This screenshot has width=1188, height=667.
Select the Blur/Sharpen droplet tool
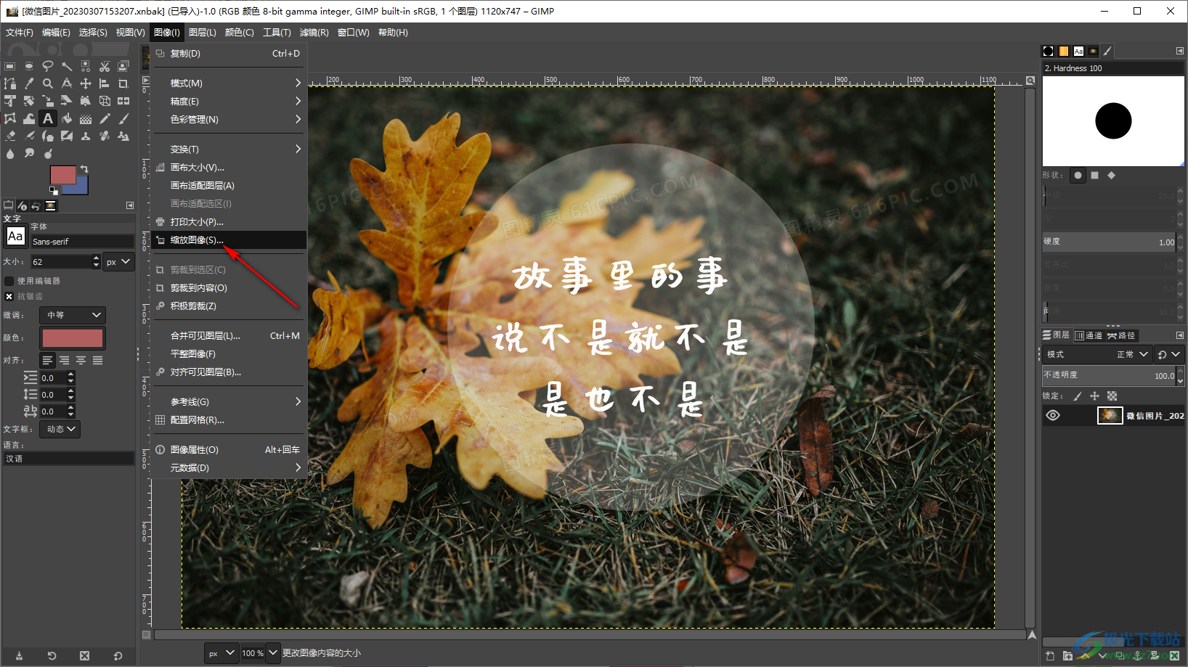[x=10, y=153]
